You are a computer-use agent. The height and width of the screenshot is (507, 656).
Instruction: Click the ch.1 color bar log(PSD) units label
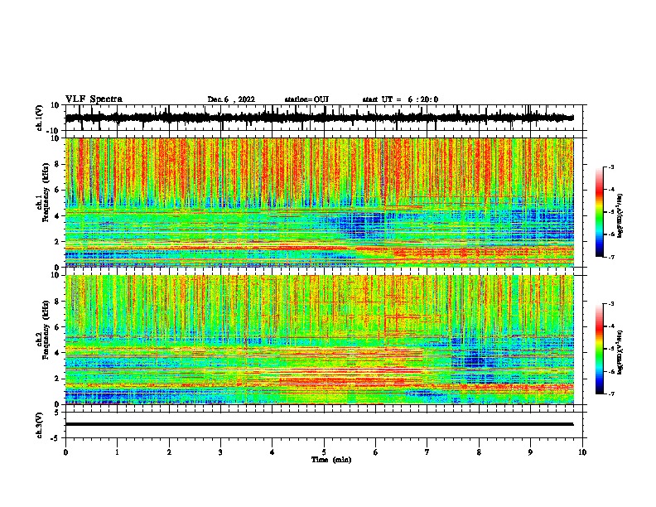click(620, 215)
